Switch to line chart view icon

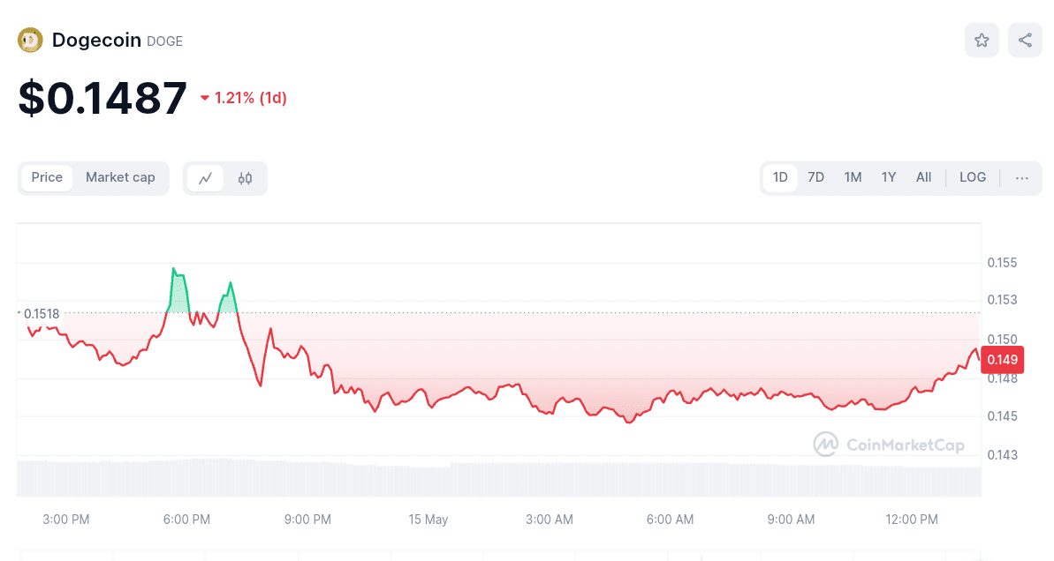[205, 178]
